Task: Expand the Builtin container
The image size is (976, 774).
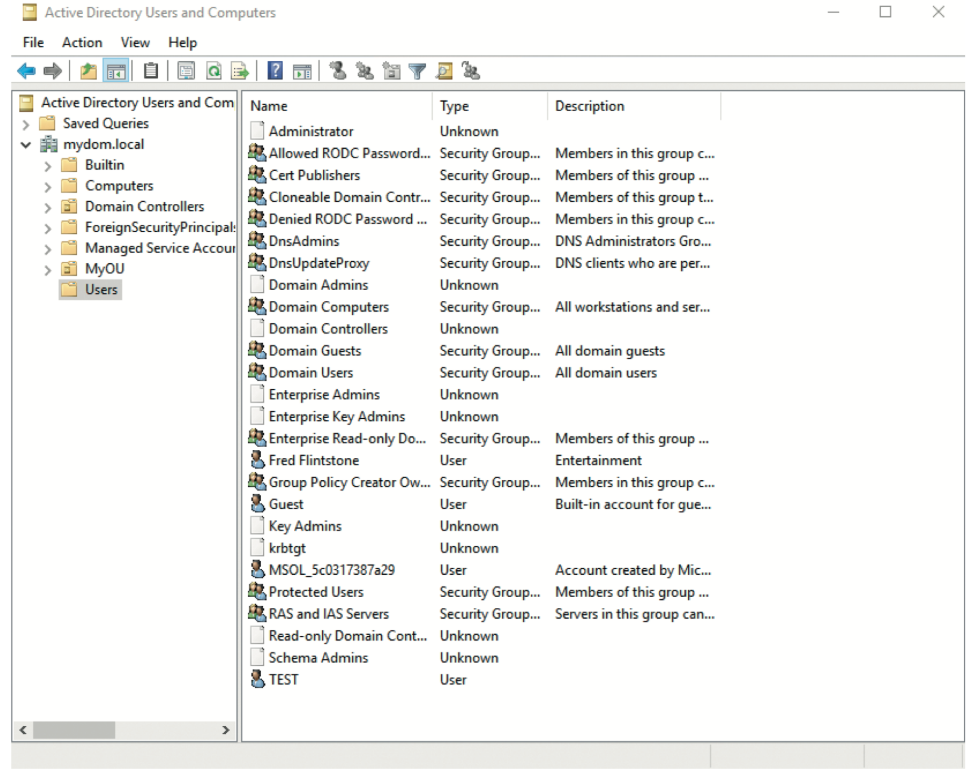Action: click(48, 165)
